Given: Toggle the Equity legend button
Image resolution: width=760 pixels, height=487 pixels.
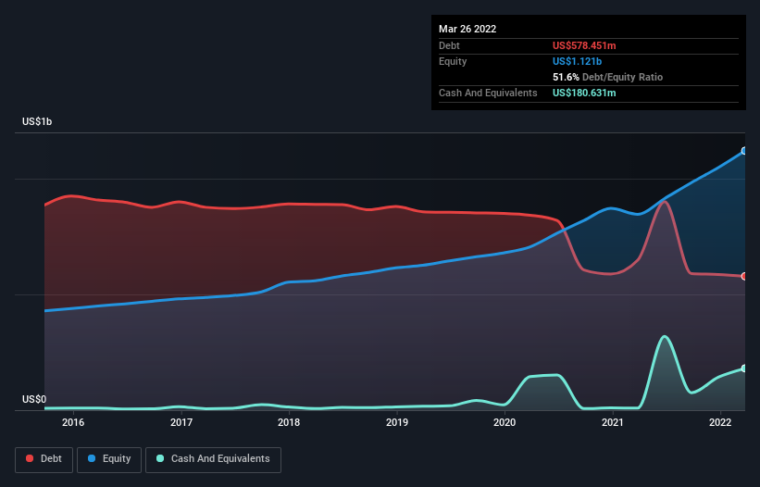Looking at the screenshot, I should 109,459.
